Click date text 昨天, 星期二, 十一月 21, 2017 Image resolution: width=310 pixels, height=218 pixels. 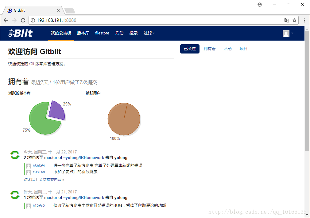coord(50,192)
